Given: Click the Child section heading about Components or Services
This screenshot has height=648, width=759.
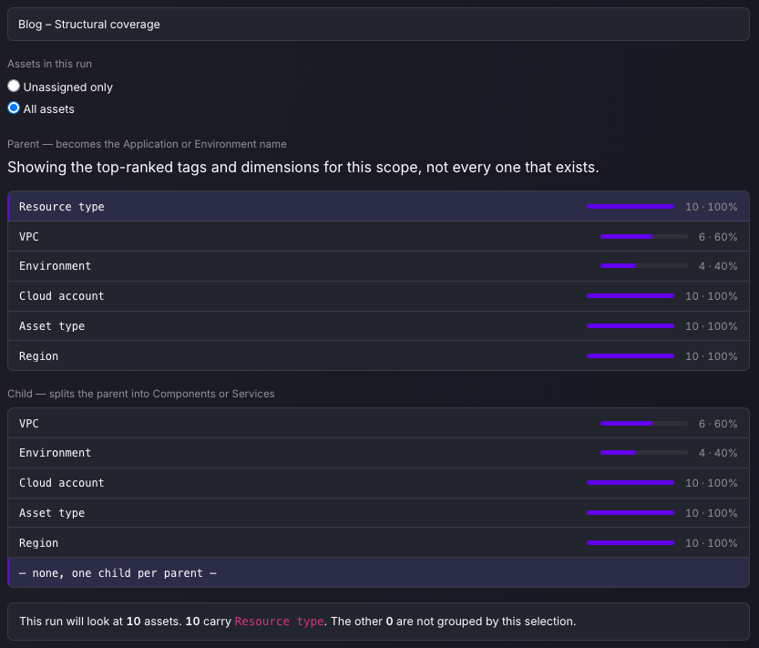Looking at the screenshot, I should pyautogui.click(x=141, y=394).
